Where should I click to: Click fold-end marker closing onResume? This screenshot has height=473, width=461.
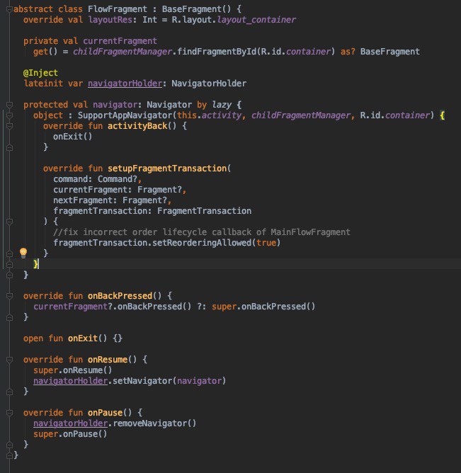(9, 392)
